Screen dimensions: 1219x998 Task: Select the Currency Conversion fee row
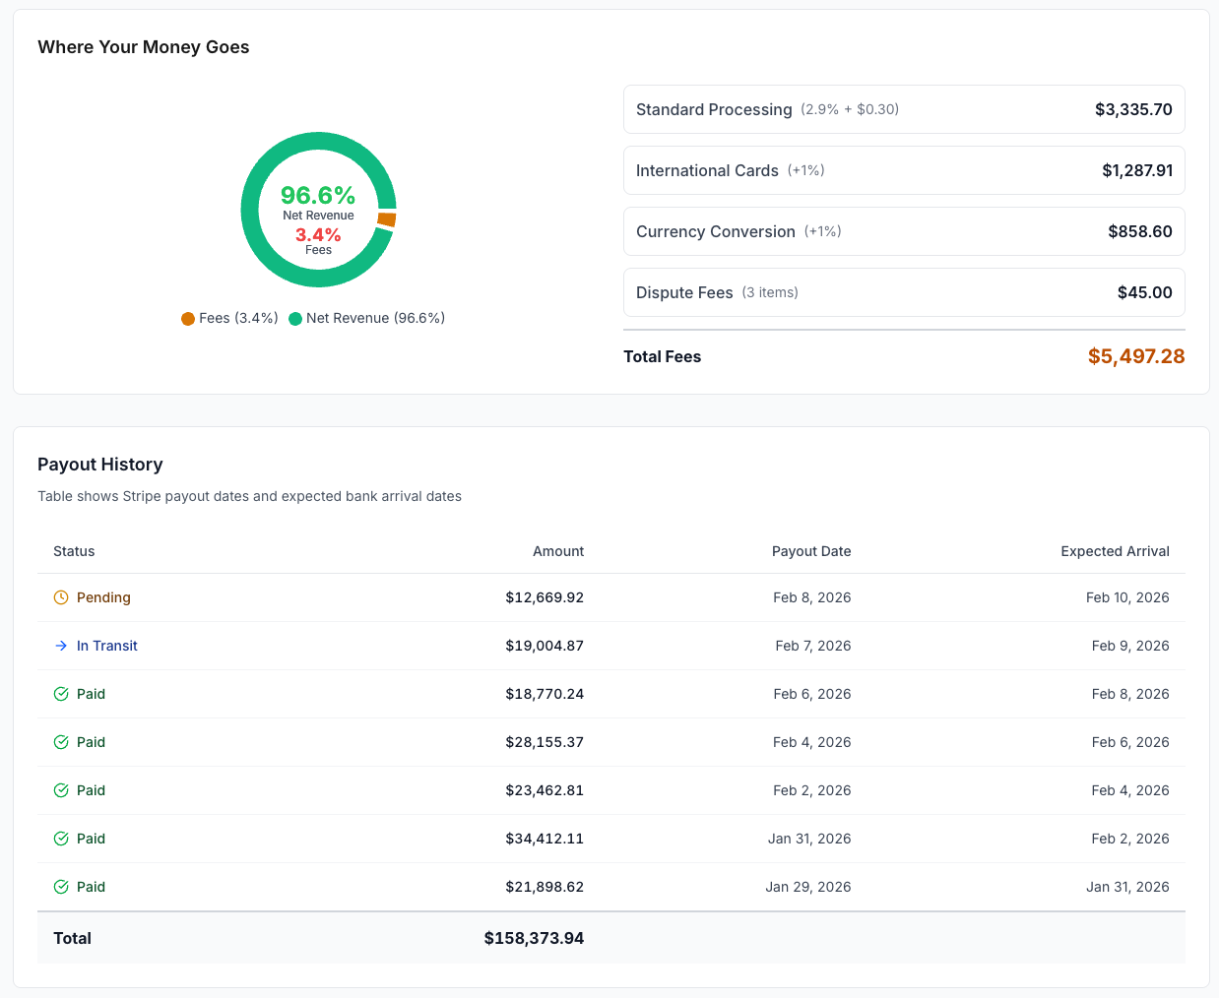coord(904,231)
